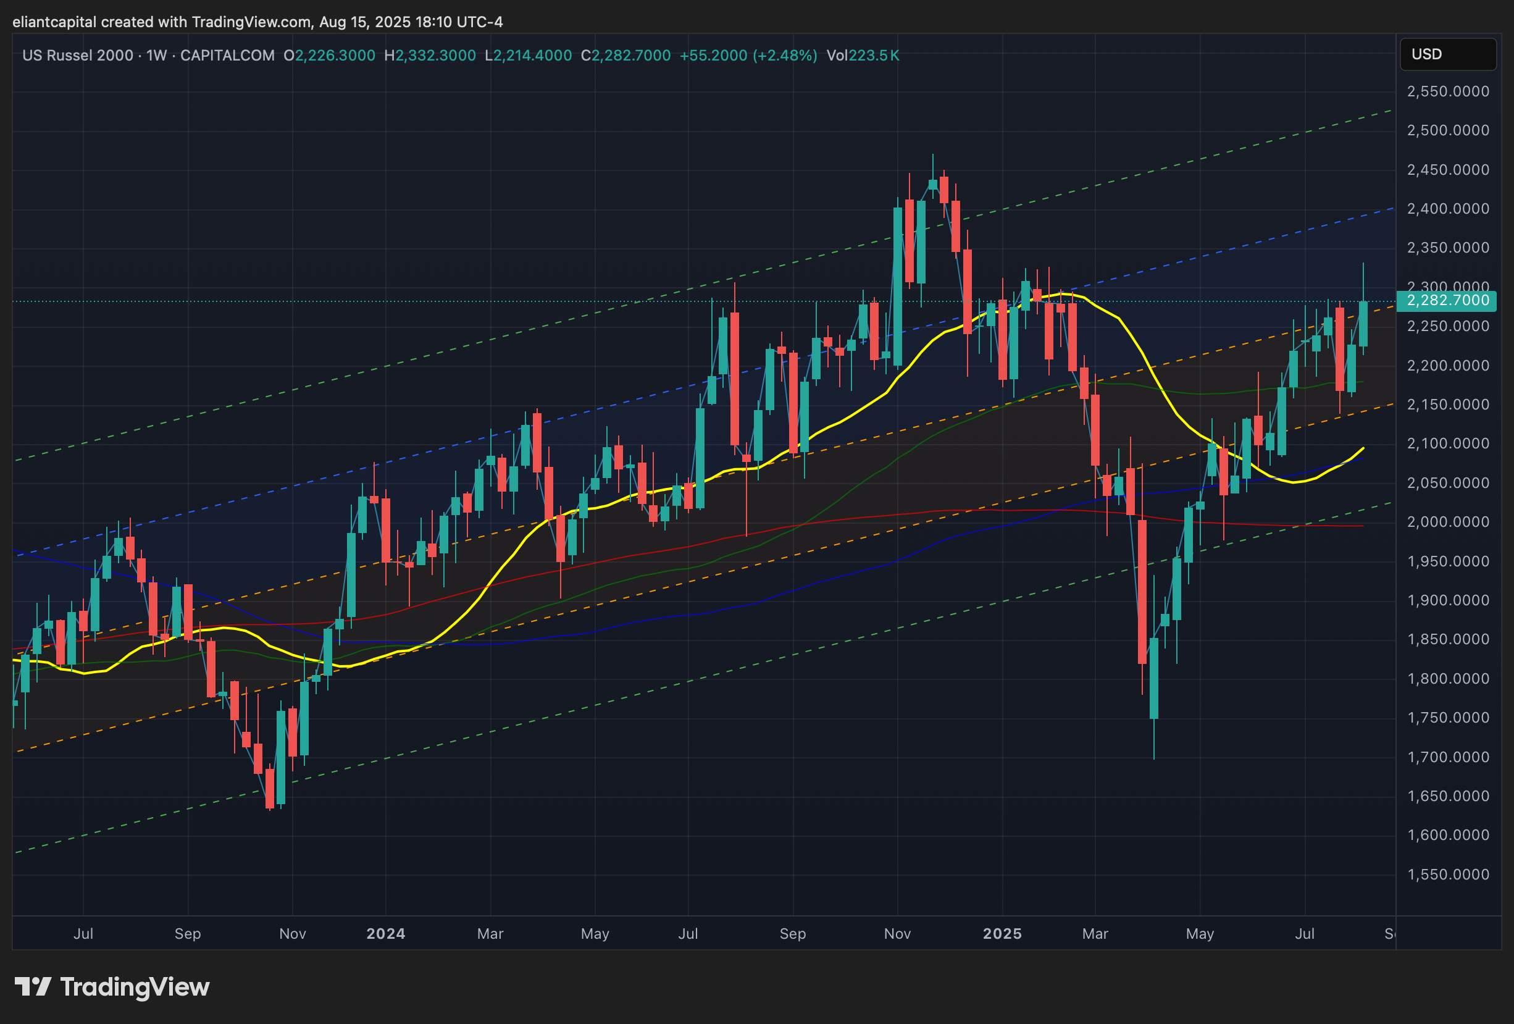1514x1024 pixels.
Task: Click the 2,500.0000 price scale label
Action: (1447, 130)
